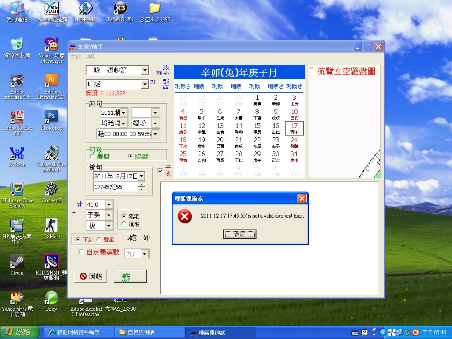Open the 資源回收筒 recycle bin
This screenshot has height=339, width=452.
coord(17,48)
